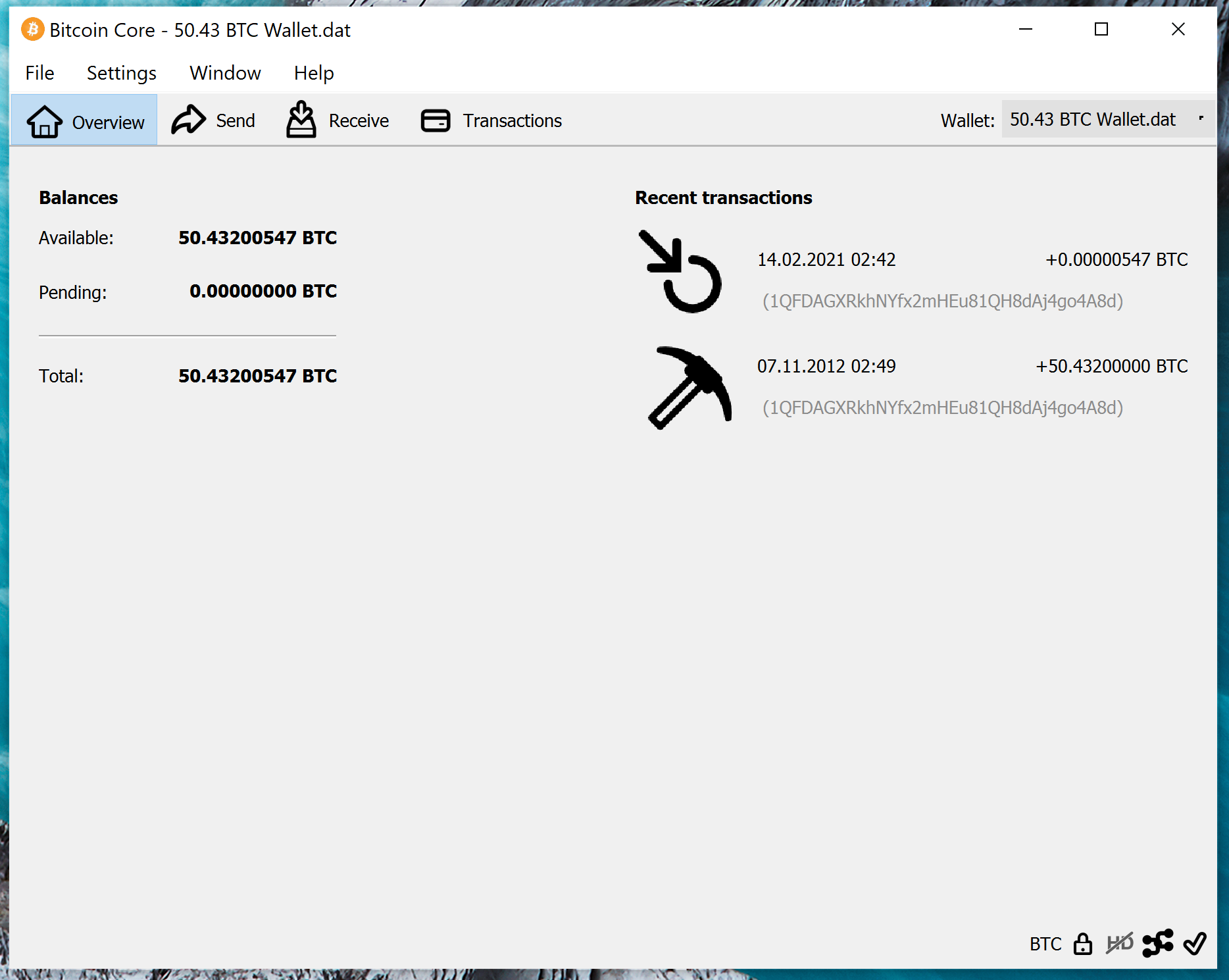
Task: Toggle network activity via connections icon
Action: pos(1157,944)
